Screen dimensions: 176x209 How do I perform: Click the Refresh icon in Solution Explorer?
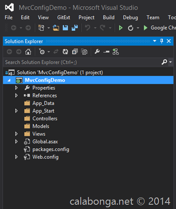65,52
